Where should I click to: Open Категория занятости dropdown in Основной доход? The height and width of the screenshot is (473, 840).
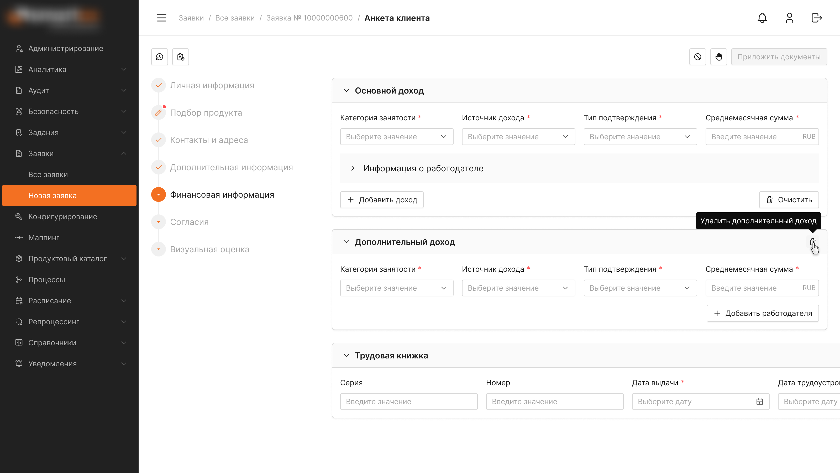point(397,137)
